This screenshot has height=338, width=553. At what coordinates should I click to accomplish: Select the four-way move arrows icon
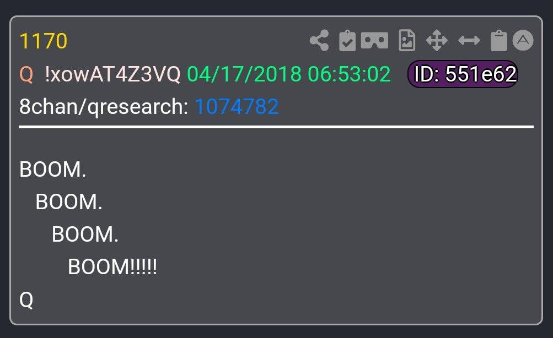click(x=437, y=40)
